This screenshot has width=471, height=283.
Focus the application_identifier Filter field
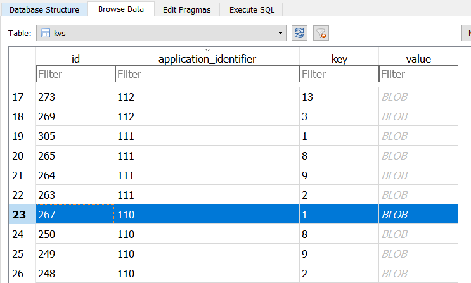(x=207, y=74)
